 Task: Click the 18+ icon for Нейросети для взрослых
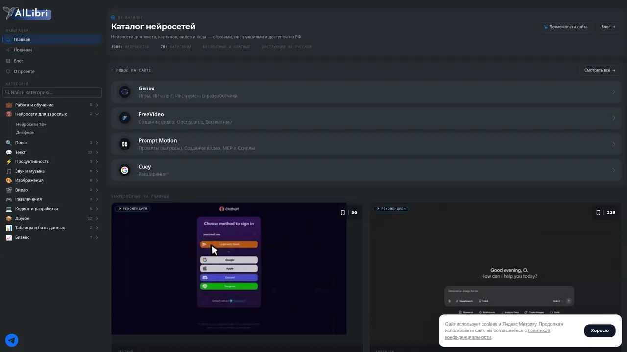pos(9,114)
